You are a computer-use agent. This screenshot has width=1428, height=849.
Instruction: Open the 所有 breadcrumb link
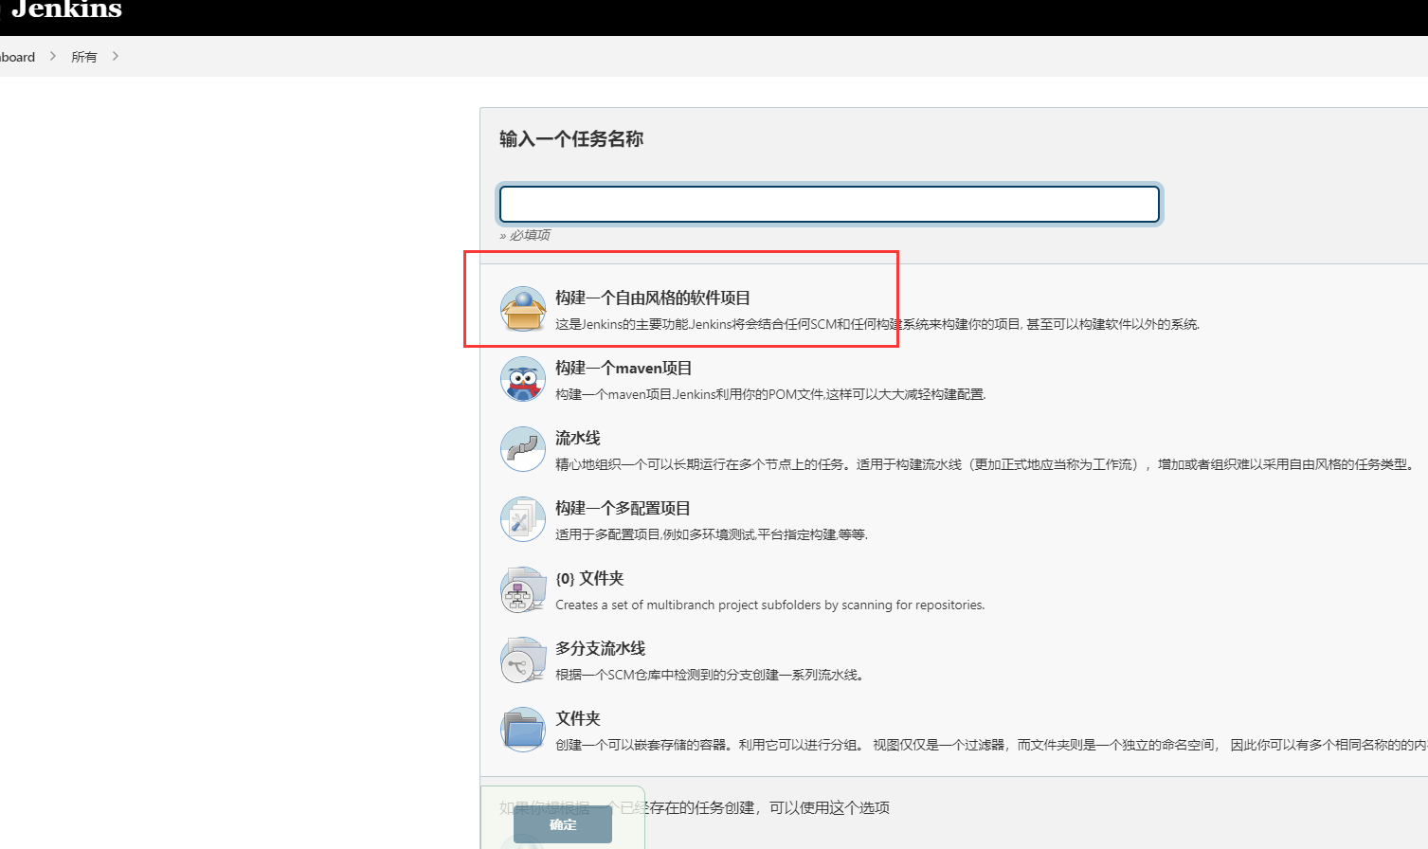coord(84,57)
